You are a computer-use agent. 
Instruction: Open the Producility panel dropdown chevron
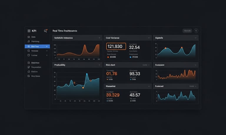click(99, 65)
